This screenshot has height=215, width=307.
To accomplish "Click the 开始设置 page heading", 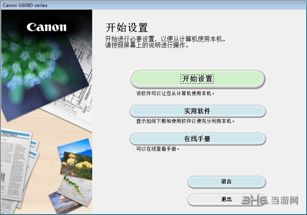I will 127,27.
